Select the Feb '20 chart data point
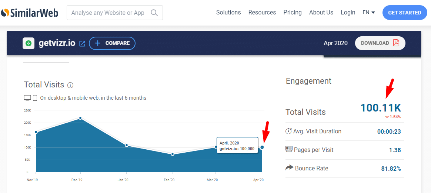 172,154
